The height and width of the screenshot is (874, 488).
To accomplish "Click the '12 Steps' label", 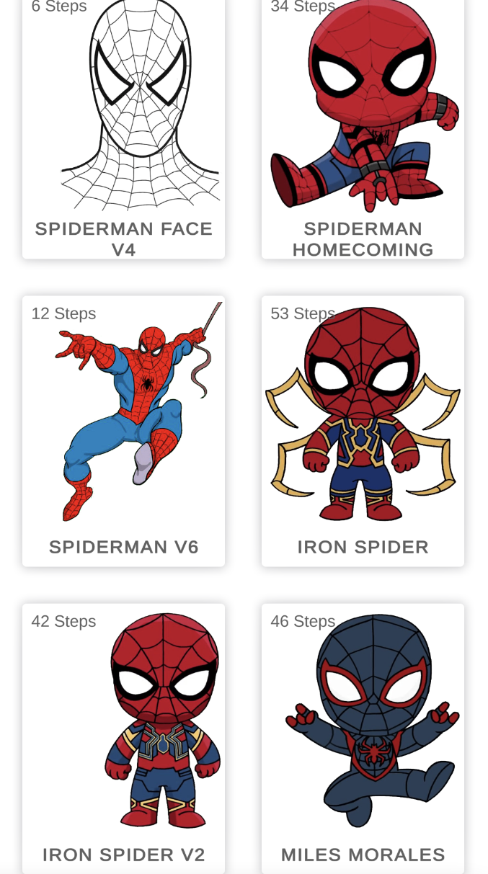I will tap(63, 313).
